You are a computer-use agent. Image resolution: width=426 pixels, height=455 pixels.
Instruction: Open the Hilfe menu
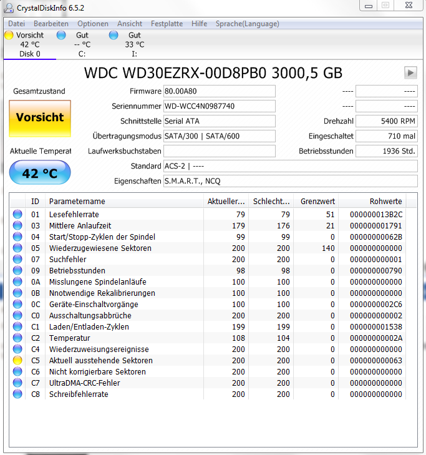pyautogui.click(x=199, y=24)
